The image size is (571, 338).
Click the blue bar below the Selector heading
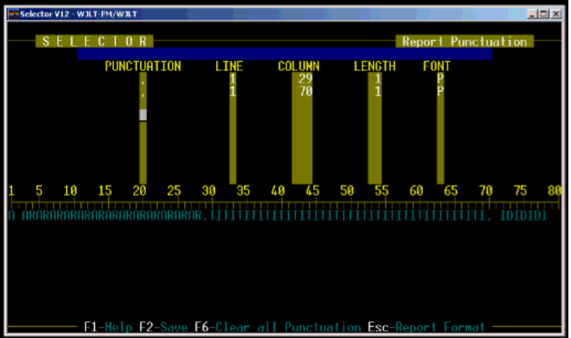point(284,54)
